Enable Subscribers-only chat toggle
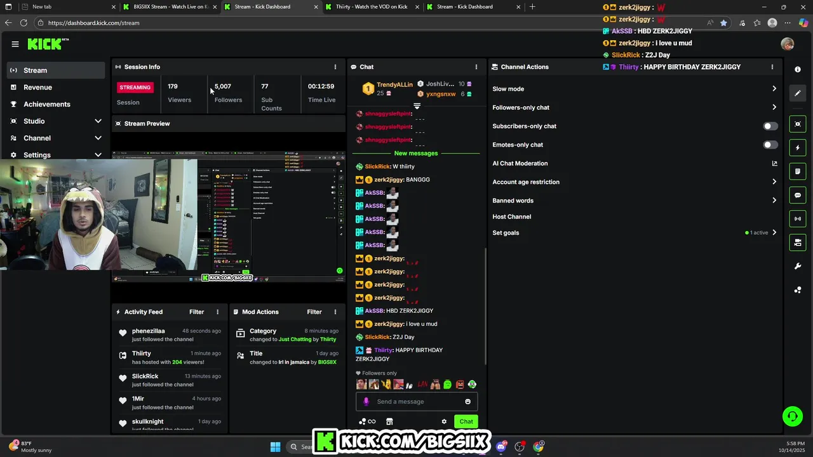Image resolution: width=813 pixels, height=457 pixels. (770, 126)
